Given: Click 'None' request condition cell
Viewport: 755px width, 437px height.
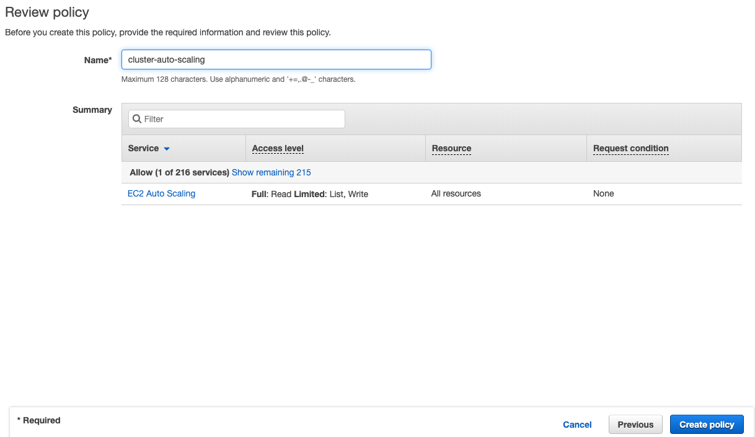Looking at the screenshot, I should tap(603, 193).
